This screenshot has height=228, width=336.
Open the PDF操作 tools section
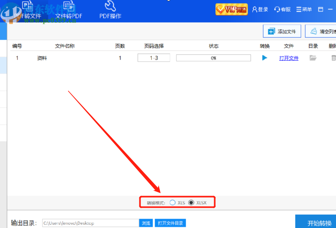click(110, 9)
